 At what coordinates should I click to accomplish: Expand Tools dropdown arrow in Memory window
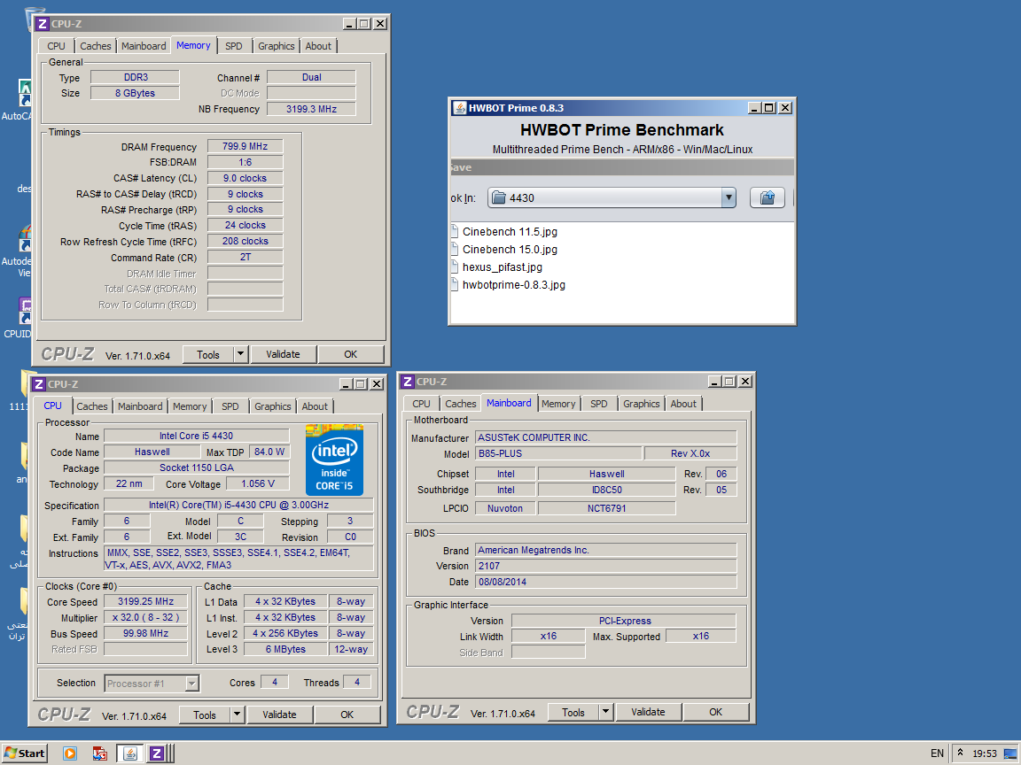240,354
